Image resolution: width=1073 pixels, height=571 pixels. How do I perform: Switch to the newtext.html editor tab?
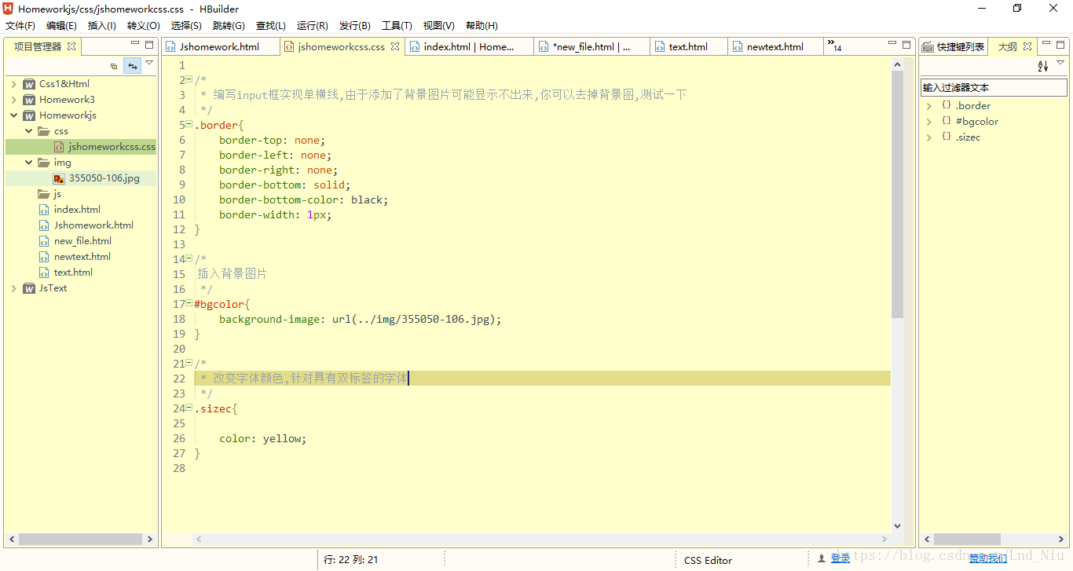tap(775, 46)
